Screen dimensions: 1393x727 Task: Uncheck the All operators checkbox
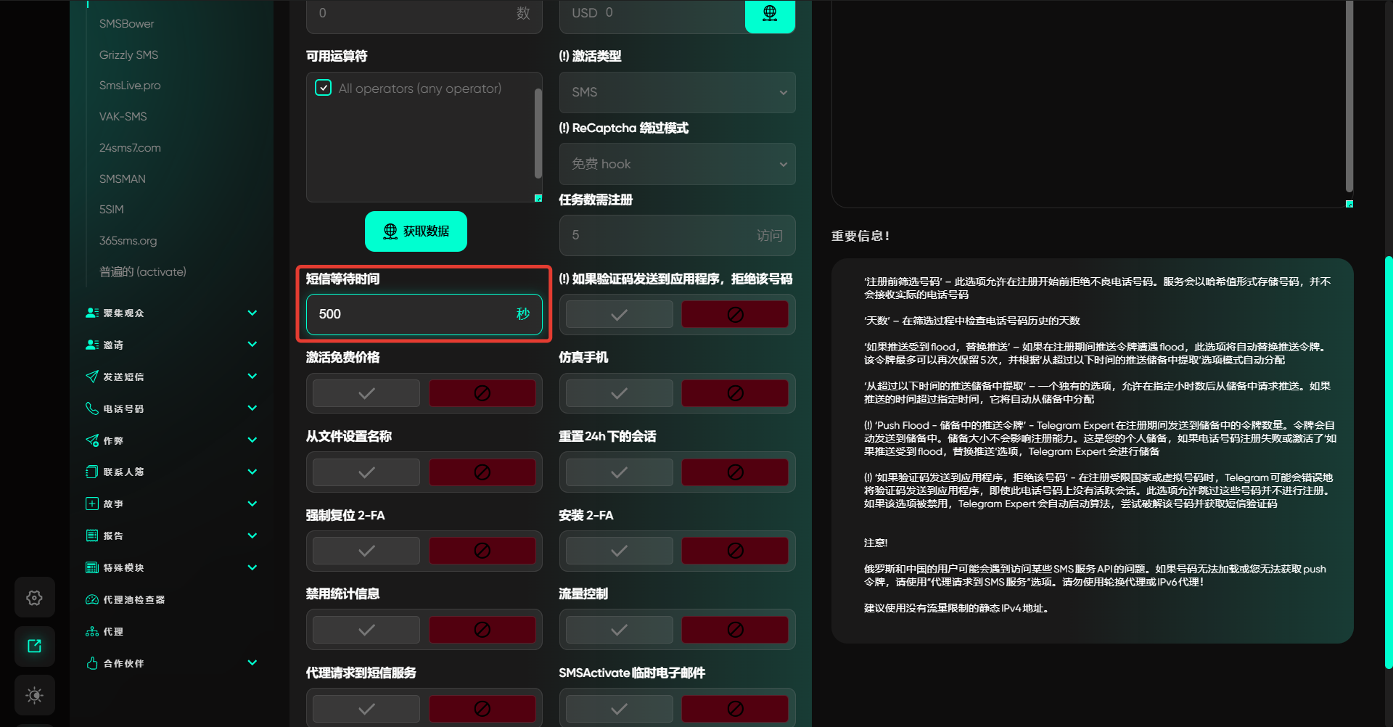pos(324,89)
